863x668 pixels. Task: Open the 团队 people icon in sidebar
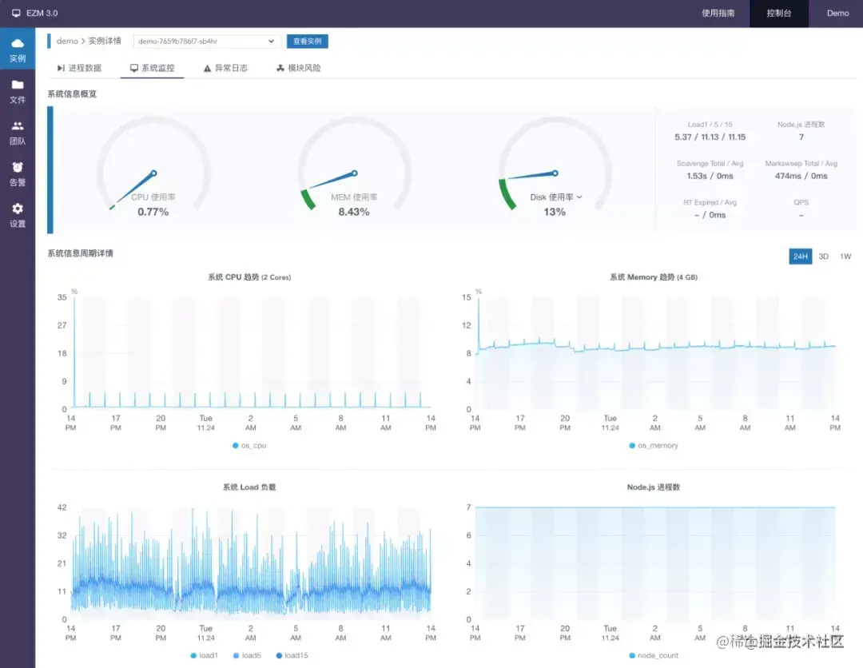click(18, 126)
